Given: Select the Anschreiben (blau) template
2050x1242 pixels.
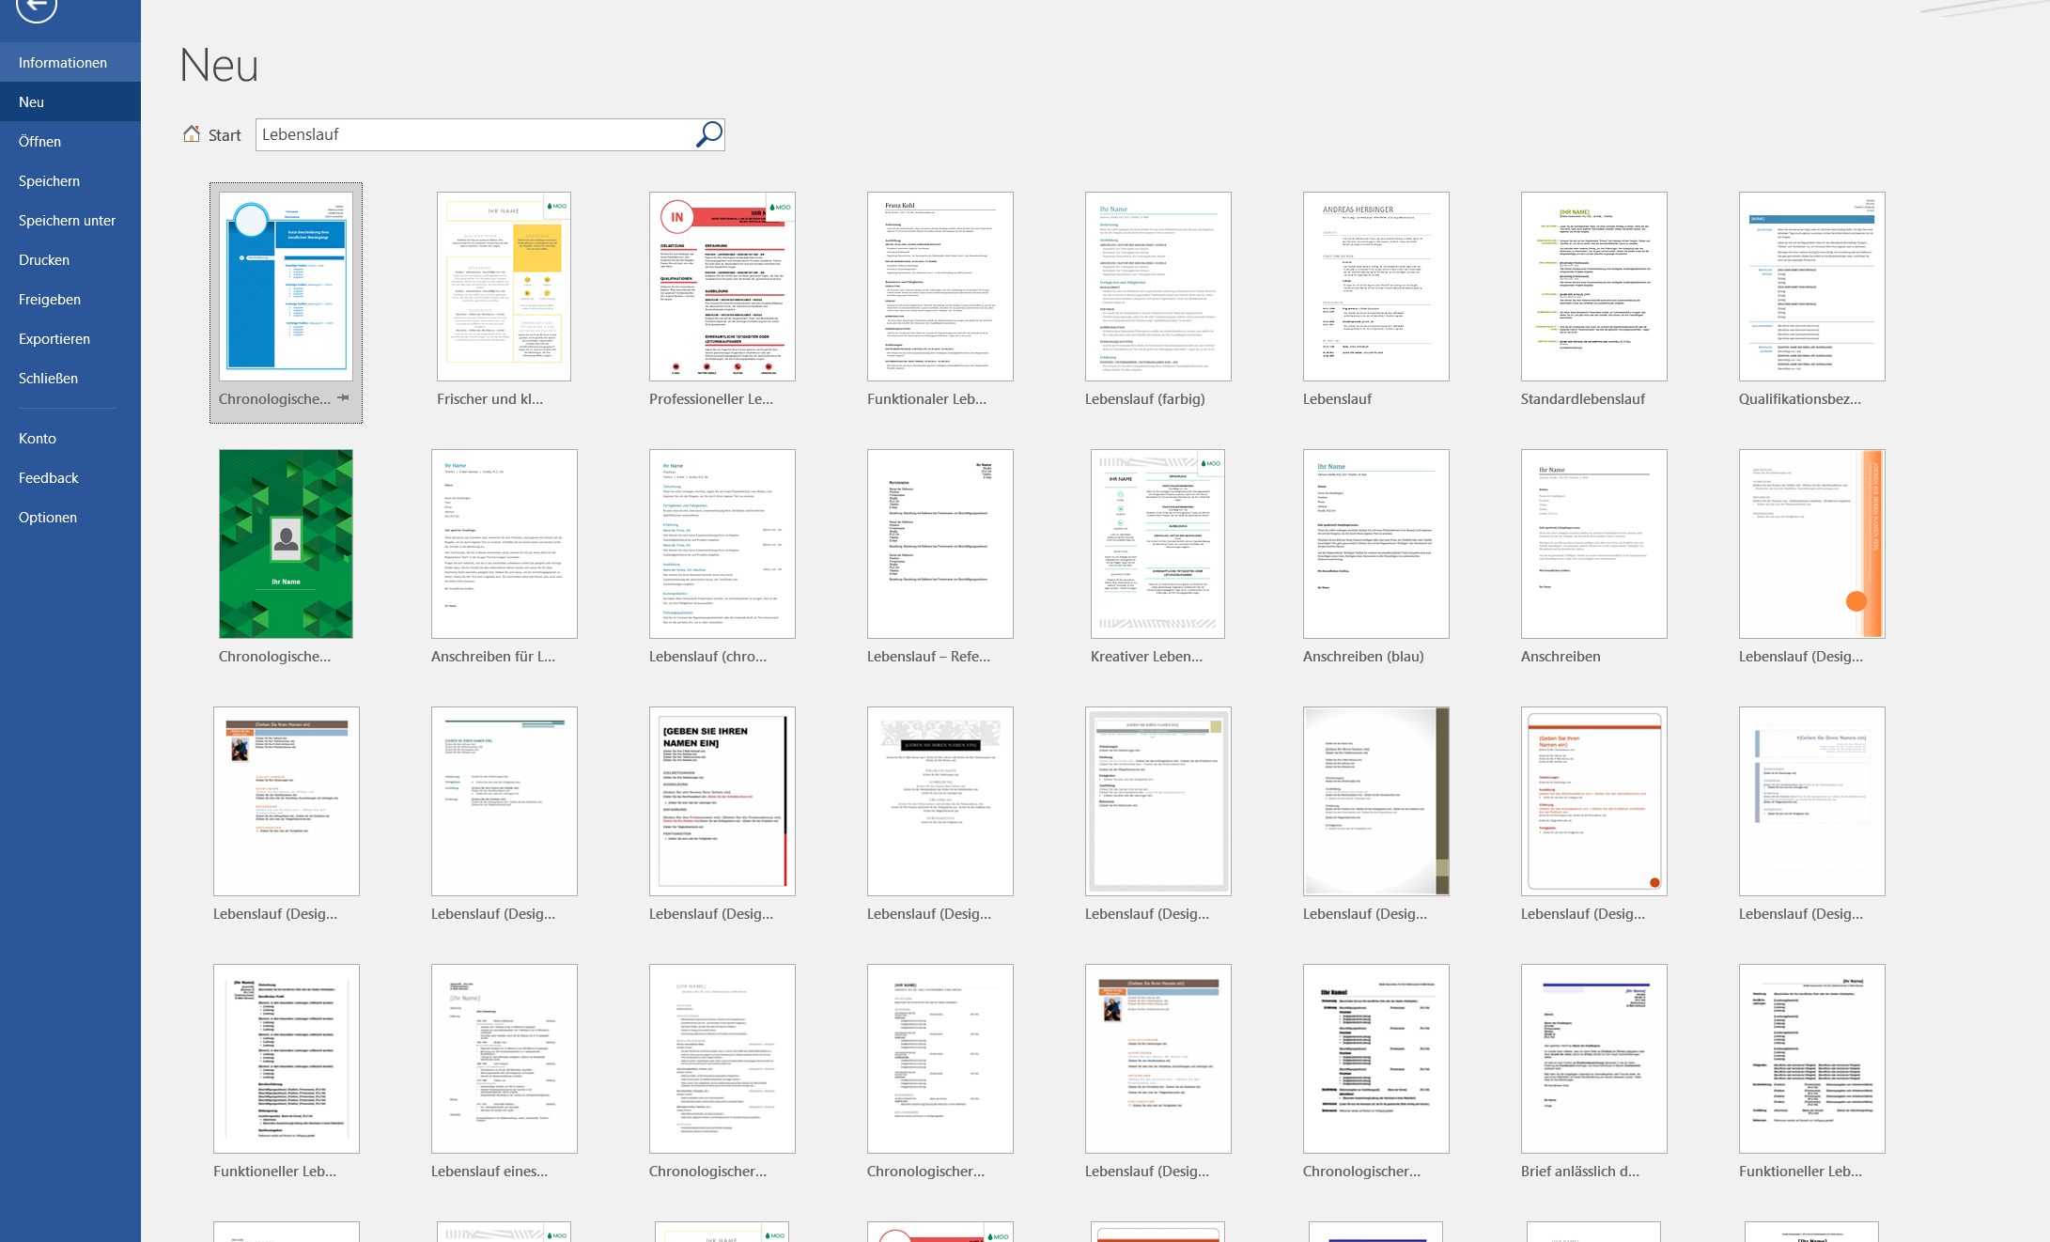Looking at the screenshot, I should pos(1375,544).
